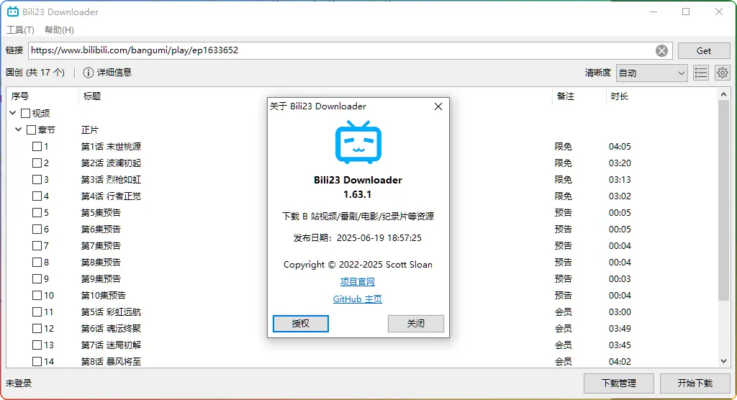Click the version 1.63.1 text
This screenshot has height=400, width=737.
click(x=357, y=194)
